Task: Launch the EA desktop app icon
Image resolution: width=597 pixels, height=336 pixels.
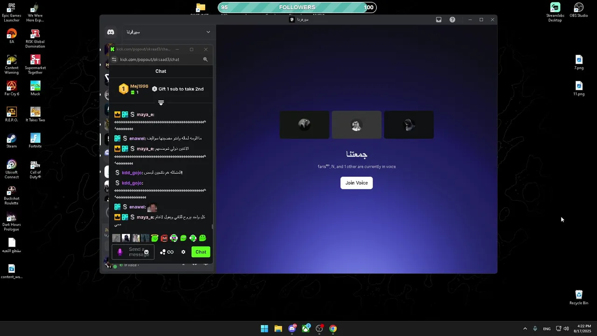Action: 12,36
